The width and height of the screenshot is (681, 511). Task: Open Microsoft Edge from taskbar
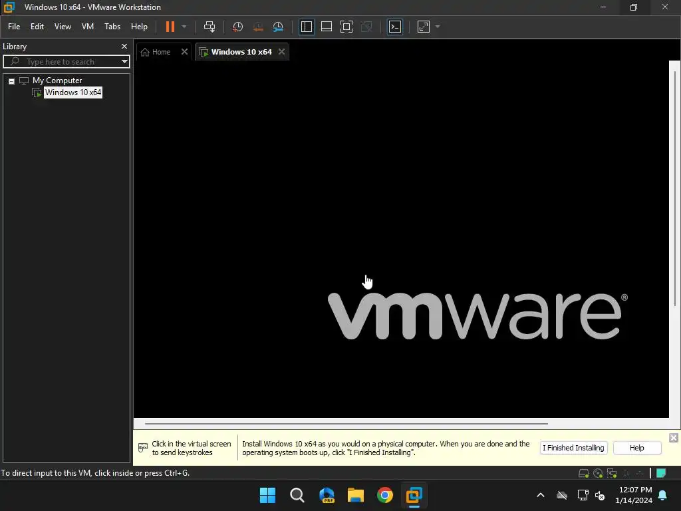point(327,495)
